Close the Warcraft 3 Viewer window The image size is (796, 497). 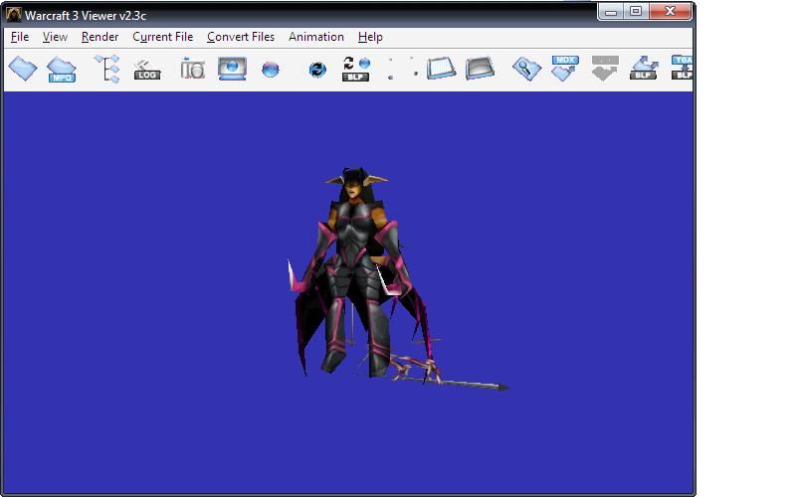[670, 11]
